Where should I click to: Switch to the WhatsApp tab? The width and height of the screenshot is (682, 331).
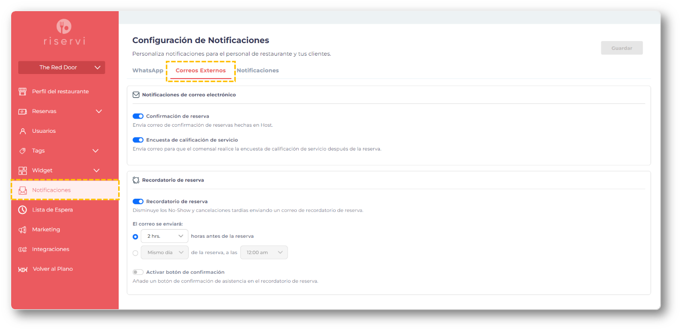[x=148, y=70]
